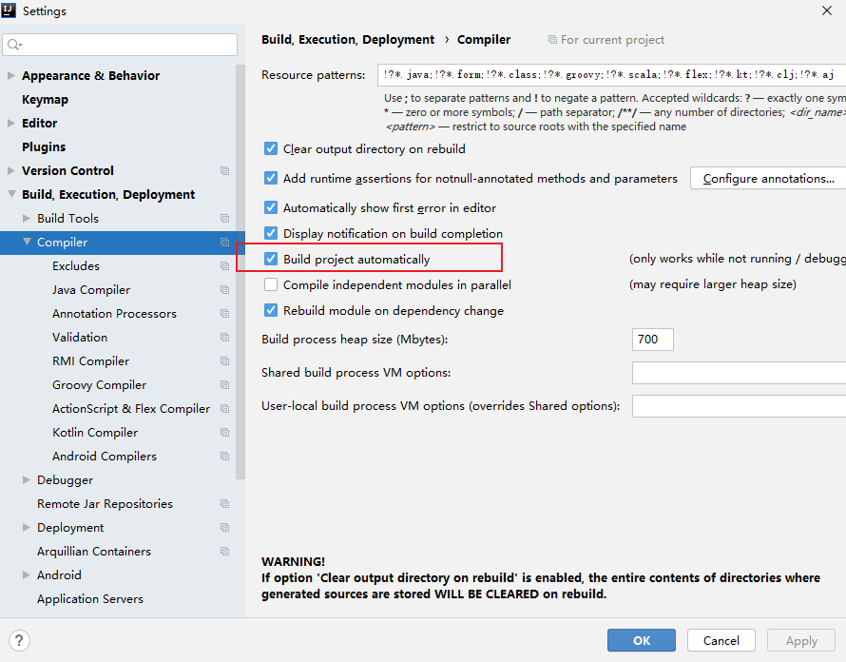The width and height of the screenshot is (846, 662).
Task: Click project-level icon beside Java Compiler
Action: click(224, 290)
